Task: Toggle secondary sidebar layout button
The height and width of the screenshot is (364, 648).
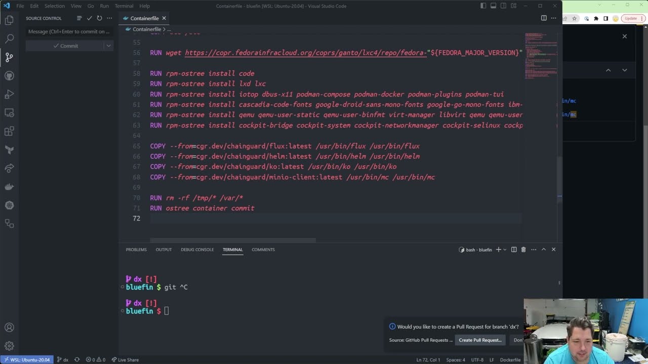Action: point(504,6)
